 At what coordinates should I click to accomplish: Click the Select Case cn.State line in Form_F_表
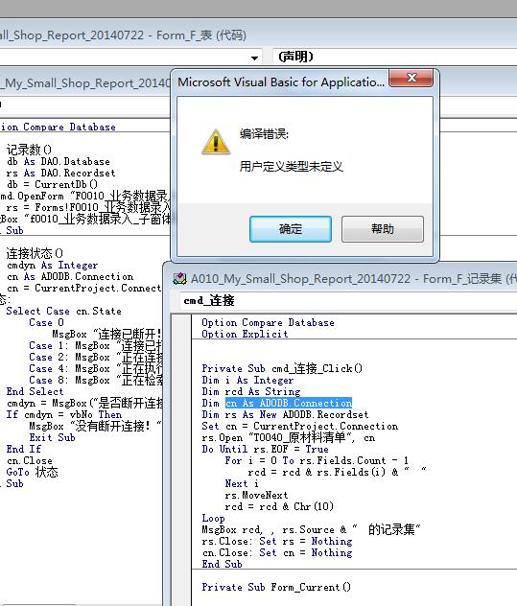(64, 311)
